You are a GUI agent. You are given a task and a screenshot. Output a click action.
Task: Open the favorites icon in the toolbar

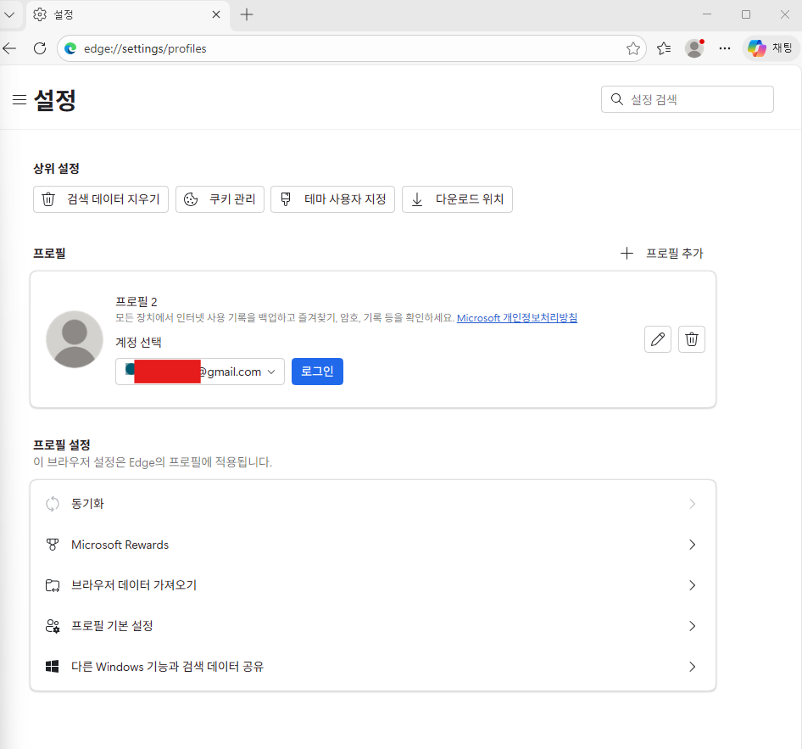pyautogui.click(x=664, y=48)
